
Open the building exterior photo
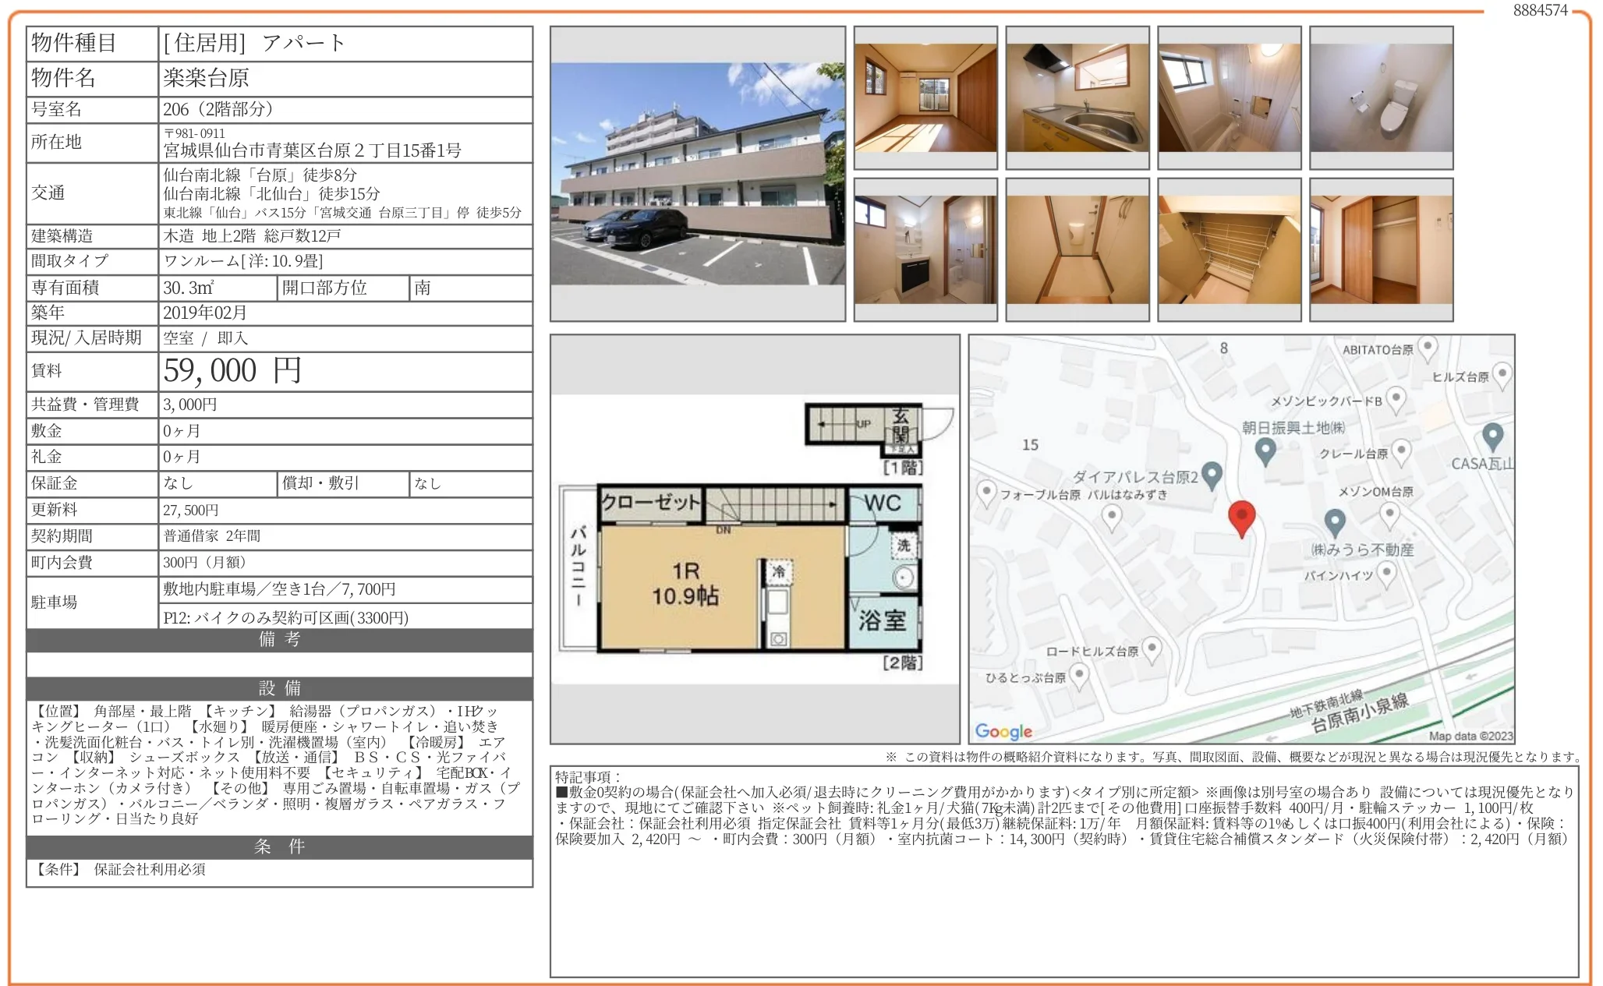pyautogui.click(x=698, y=174)
